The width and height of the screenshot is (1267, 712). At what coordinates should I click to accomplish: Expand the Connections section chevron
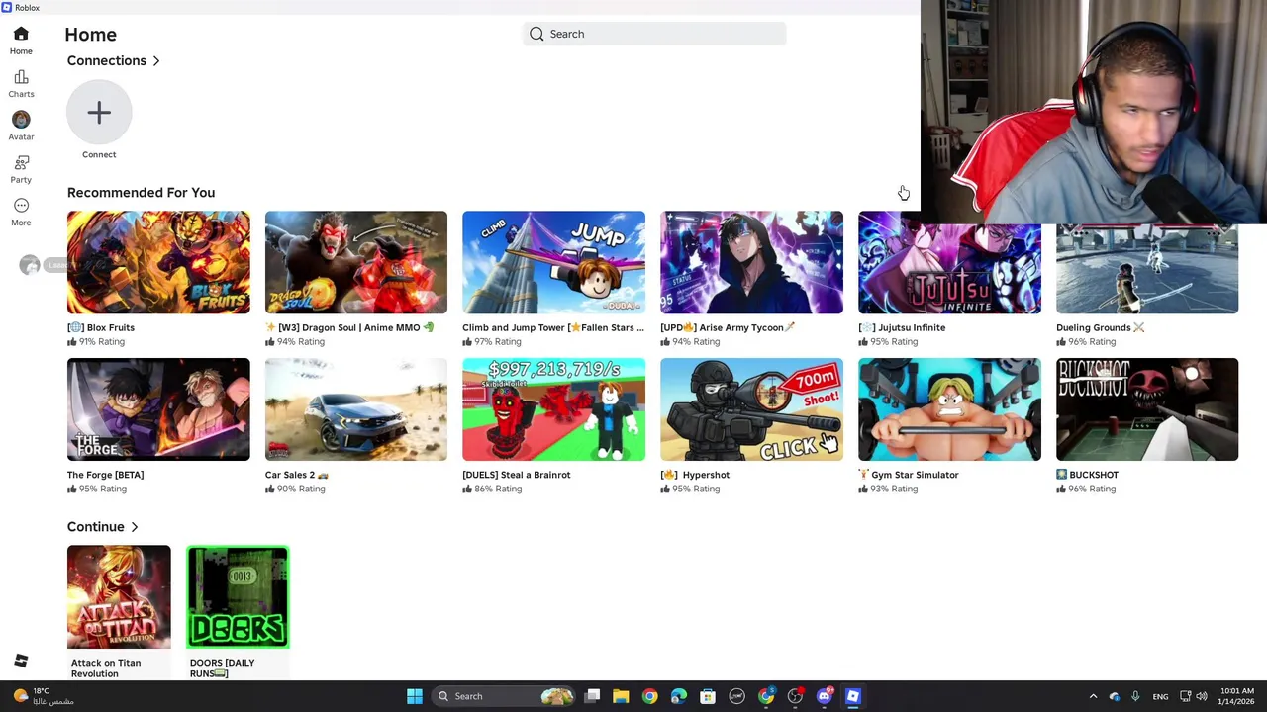click(x=156, y=61)
